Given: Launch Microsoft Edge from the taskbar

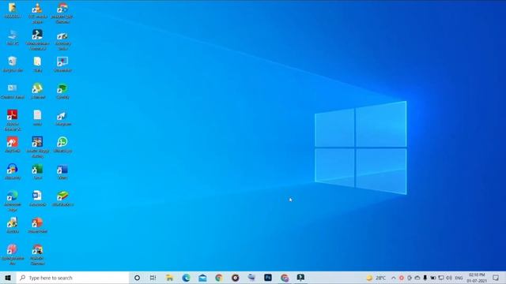Looking at the screenshot, I should tap(187, 278).
